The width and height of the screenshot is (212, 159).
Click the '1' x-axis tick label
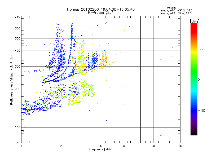pos(21,146)
